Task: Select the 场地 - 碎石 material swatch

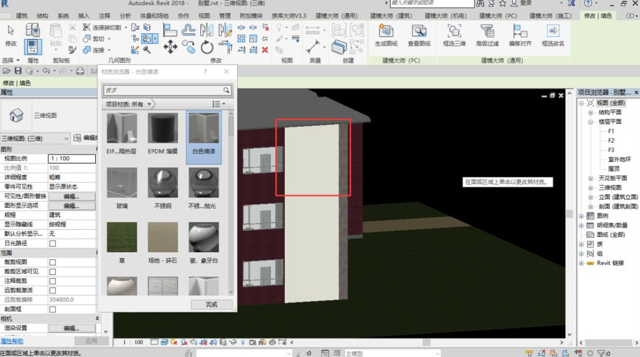Action: [162, 243]
